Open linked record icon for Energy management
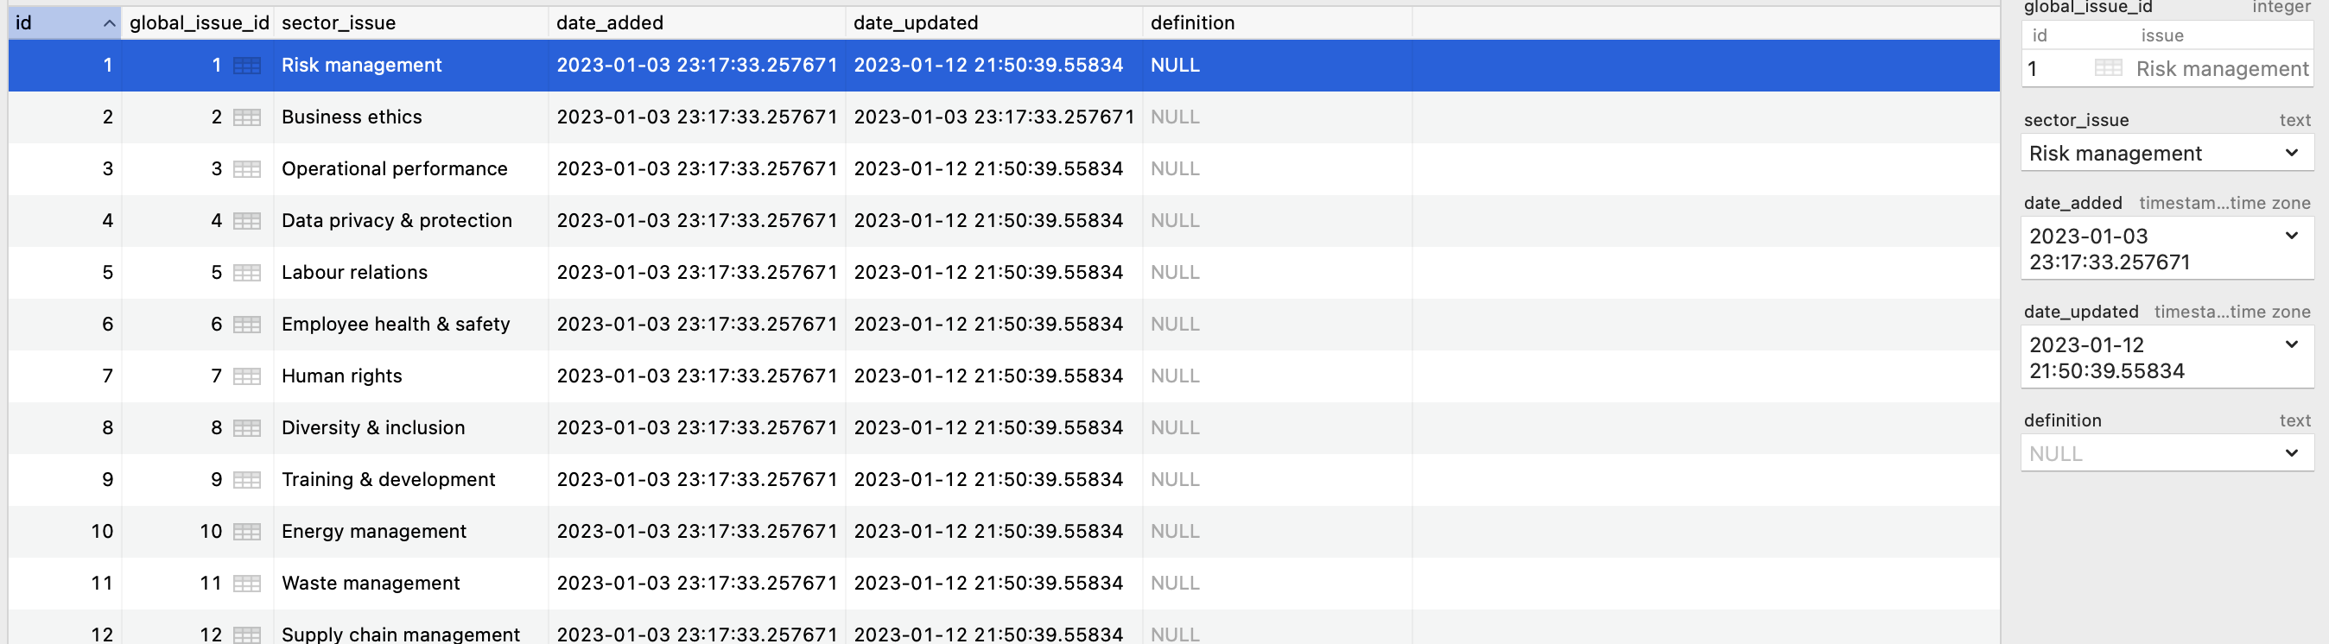This screenshot has height=644, width=2329. pos(246,531)
